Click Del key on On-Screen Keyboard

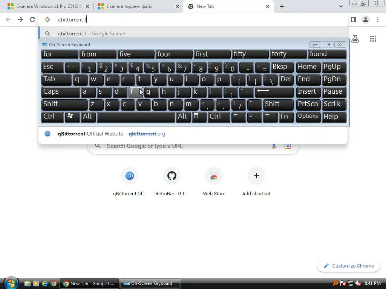286,80
